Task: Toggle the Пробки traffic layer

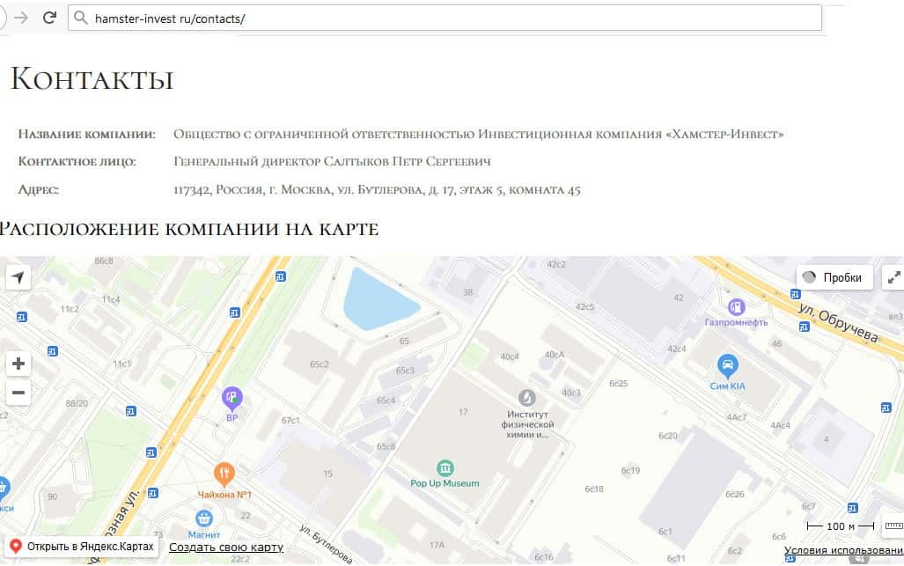Action: [x=834, y=277]
